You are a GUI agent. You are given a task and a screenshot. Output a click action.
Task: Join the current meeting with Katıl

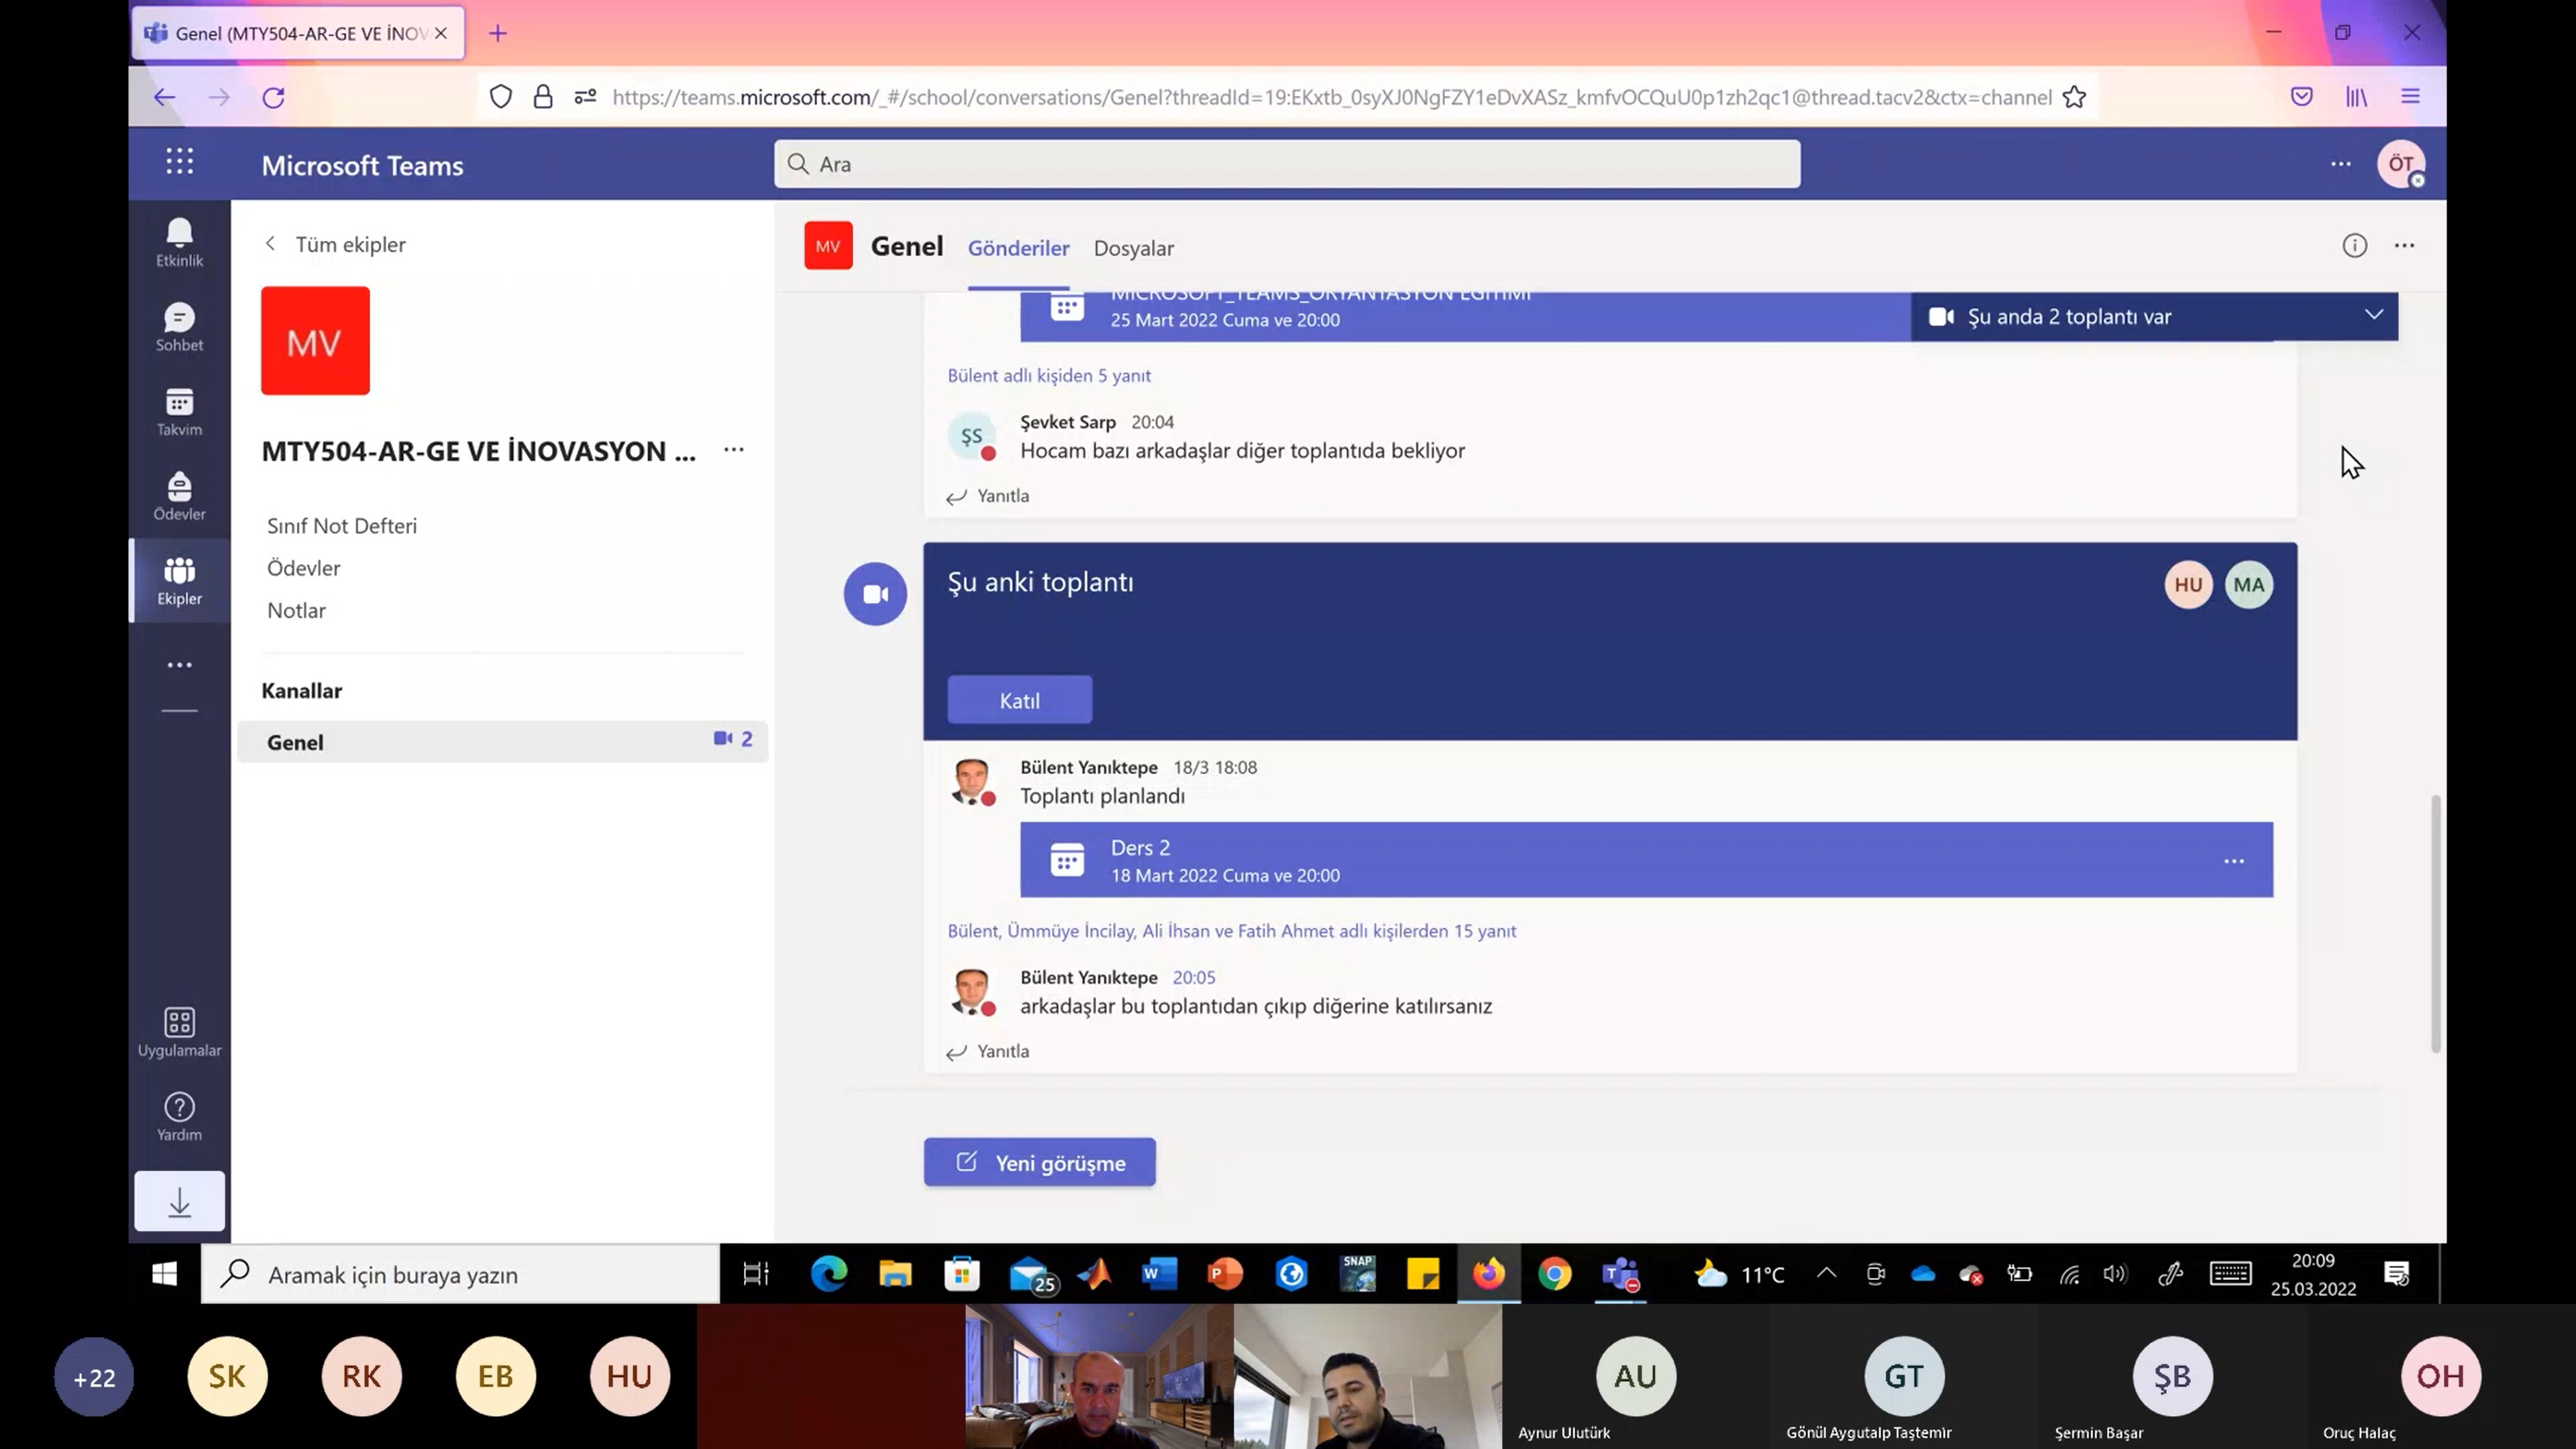(x=1020, y=700)
